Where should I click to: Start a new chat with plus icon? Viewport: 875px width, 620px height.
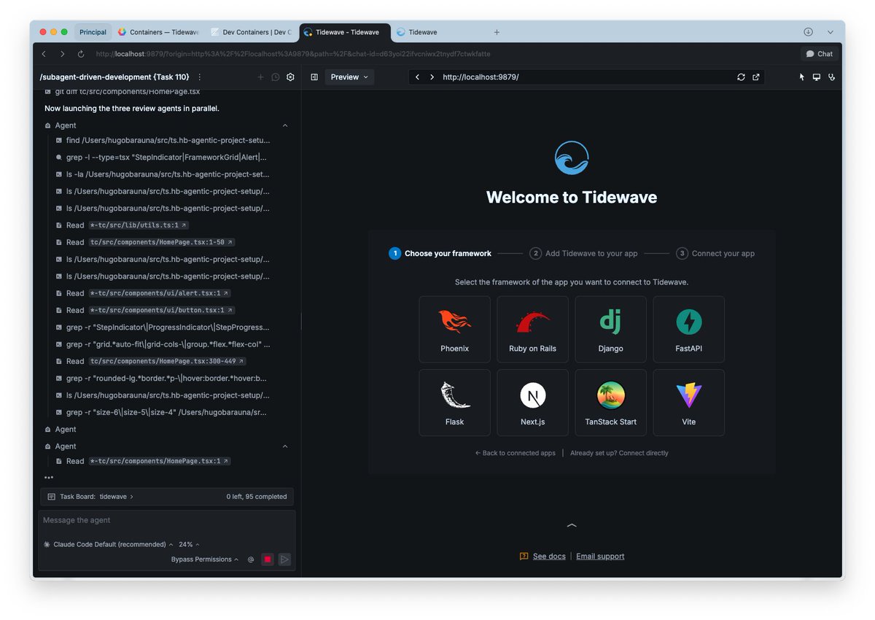pyautogui.click(x=260, y=77)
